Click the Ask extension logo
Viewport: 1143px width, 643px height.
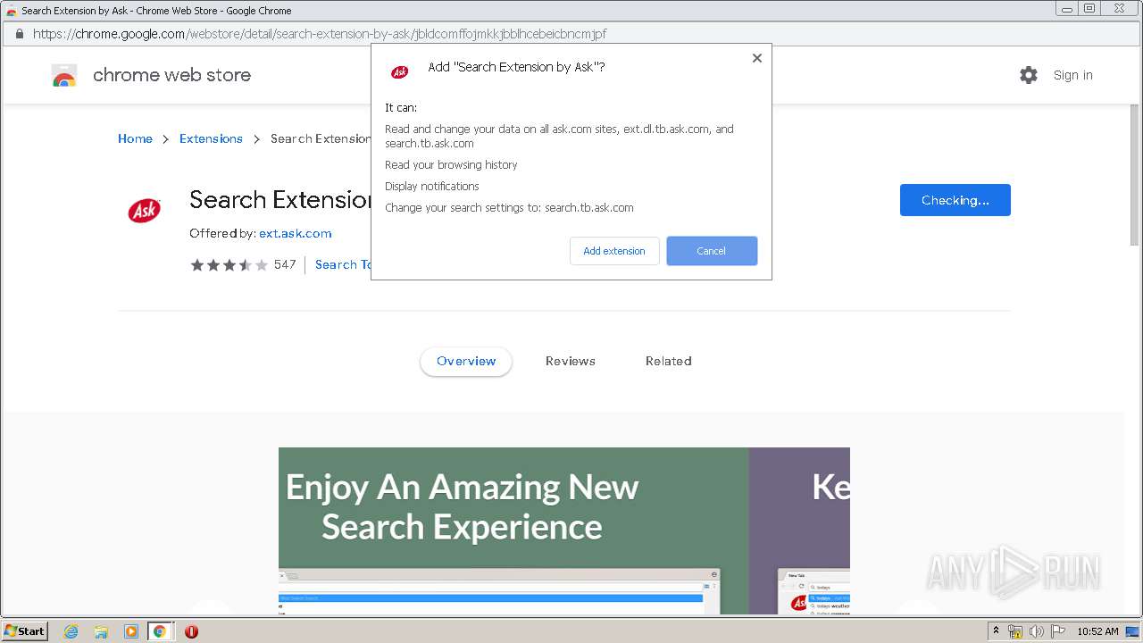click(x=144, y=211)
